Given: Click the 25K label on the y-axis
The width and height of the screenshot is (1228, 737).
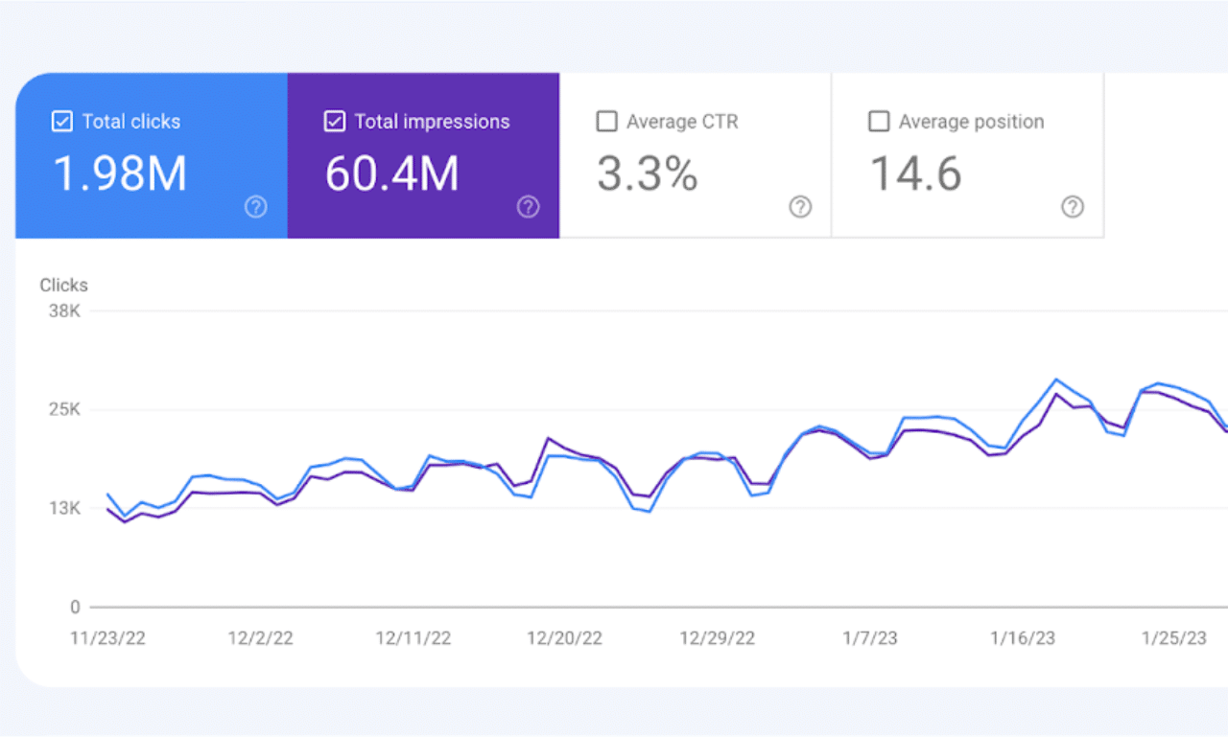Looking at the screenshot, I should point(64,410).
